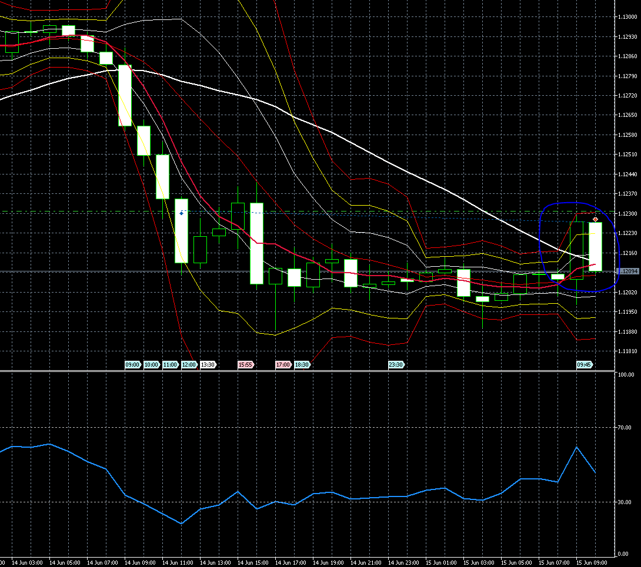This screenshot has height=567, width=641.
Task: Click the 30.00 level on RSI scale
Action: pos(625,502)
